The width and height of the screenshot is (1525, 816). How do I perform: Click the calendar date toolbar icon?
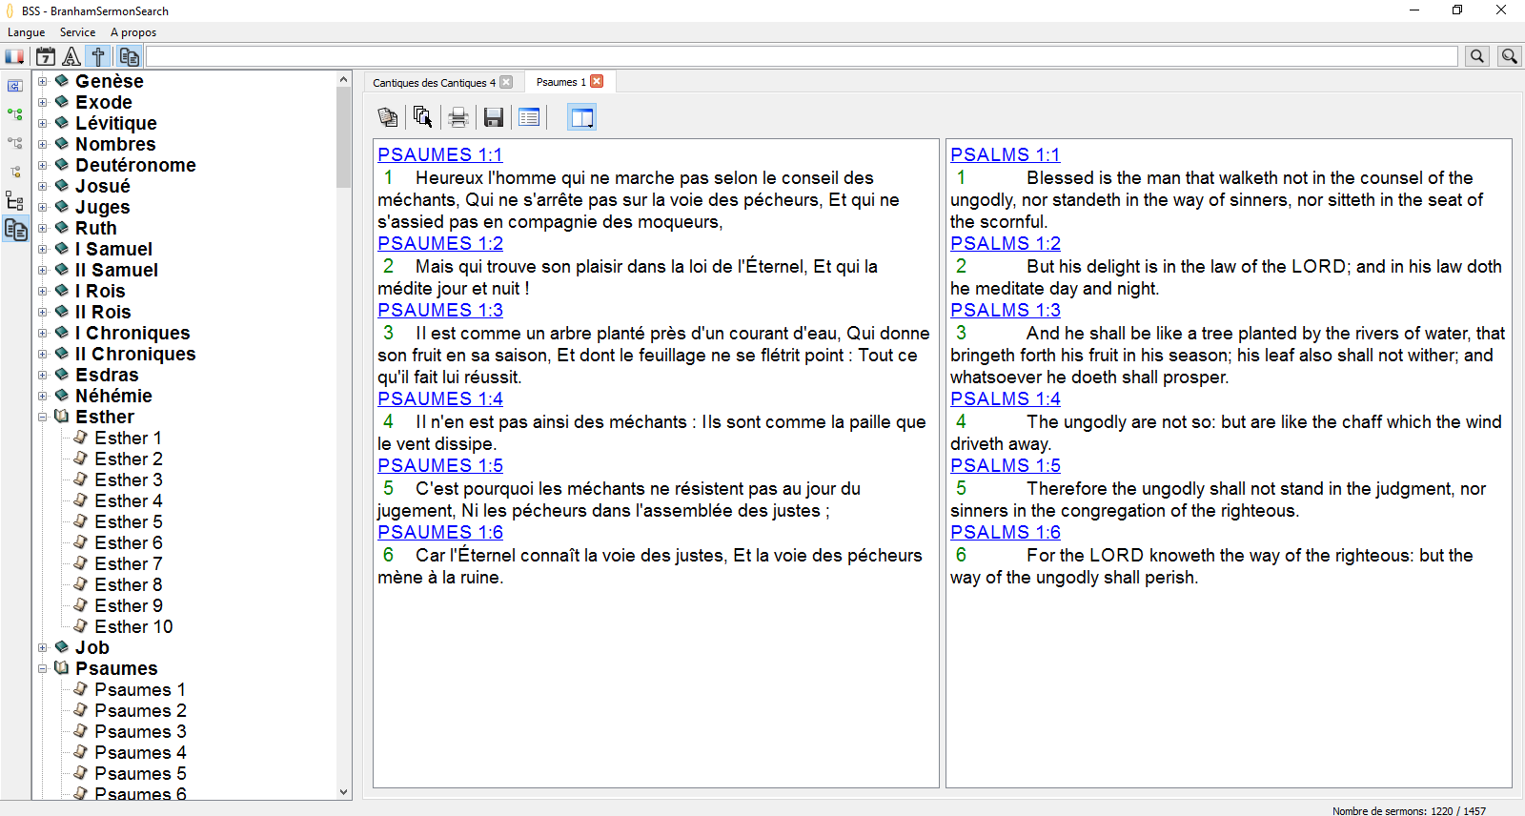[x=45, y=56]
